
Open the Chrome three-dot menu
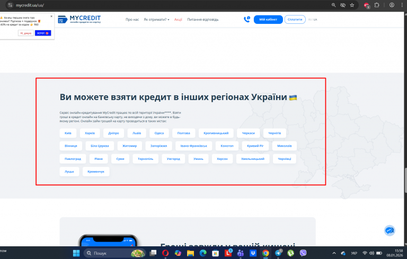click(x=402, y=5)
